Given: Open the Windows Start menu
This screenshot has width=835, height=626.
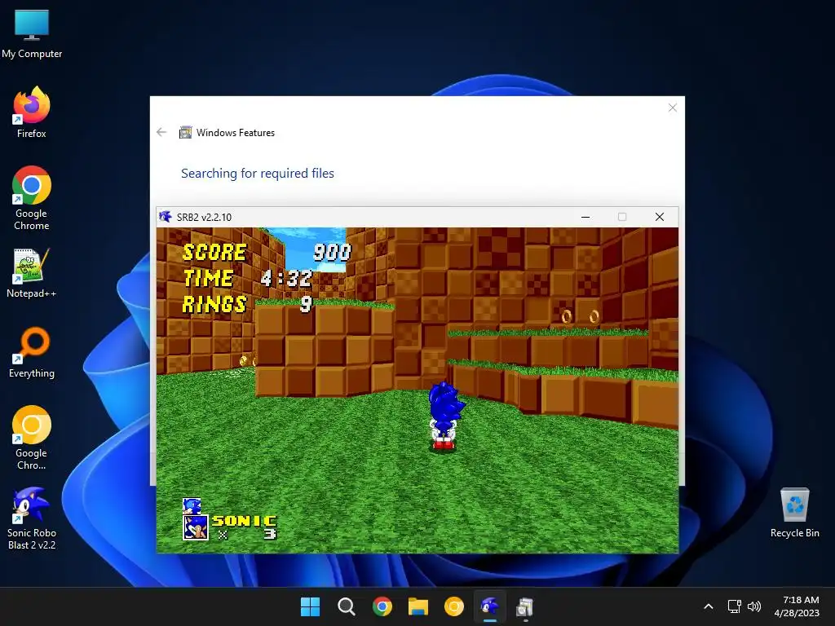Looking at the screenshot, I should (310, 606).
